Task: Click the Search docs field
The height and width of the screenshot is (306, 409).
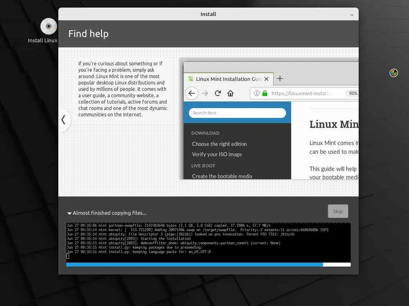Action: tap(237, 113)
